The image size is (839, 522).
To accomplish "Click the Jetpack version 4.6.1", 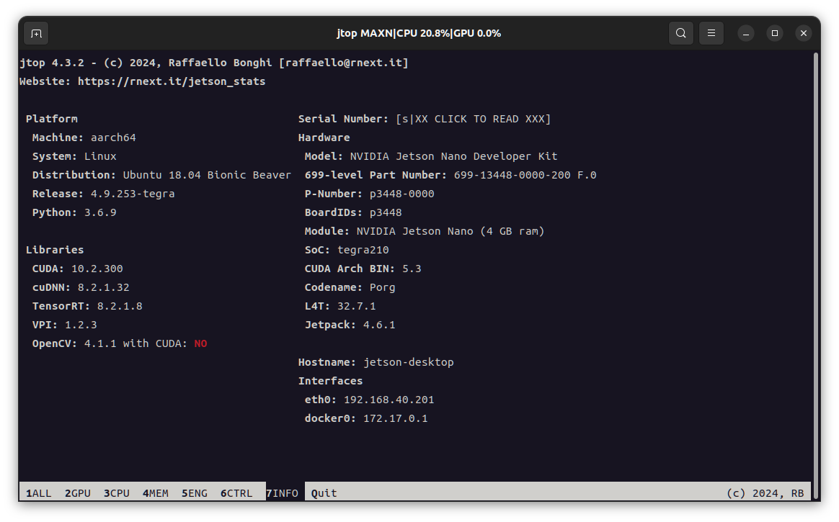I will [379, 325].
